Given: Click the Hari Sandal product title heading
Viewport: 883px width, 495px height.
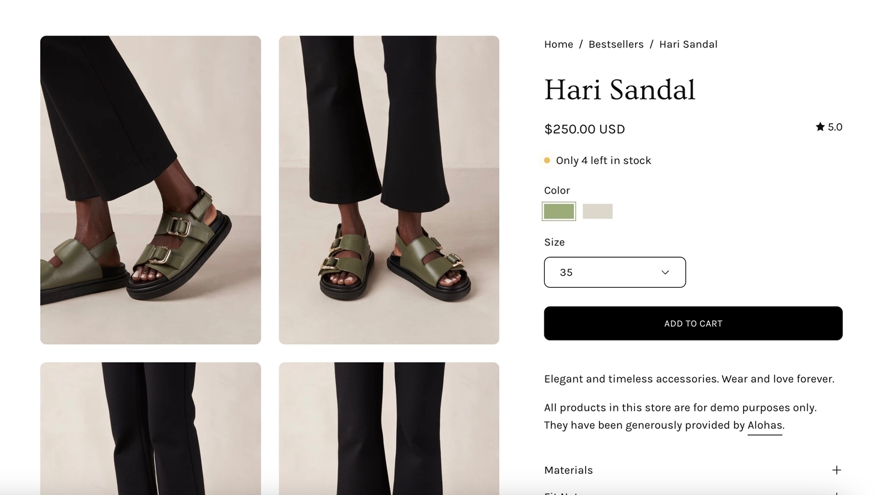Looking at the screenshot, I should pyautogui.click(x=619, y=90).
